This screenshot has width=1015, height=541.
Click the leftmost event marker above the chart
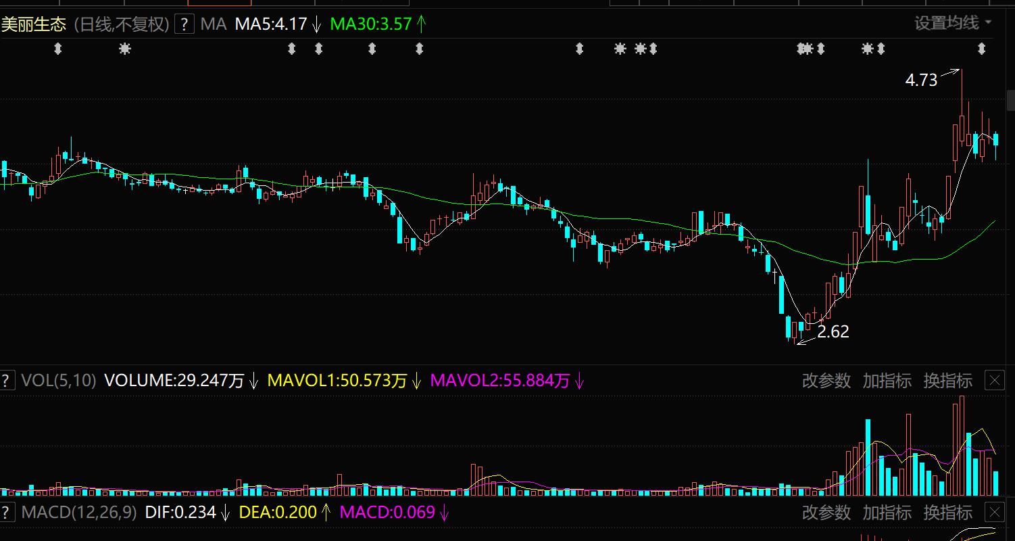(58, 49)
